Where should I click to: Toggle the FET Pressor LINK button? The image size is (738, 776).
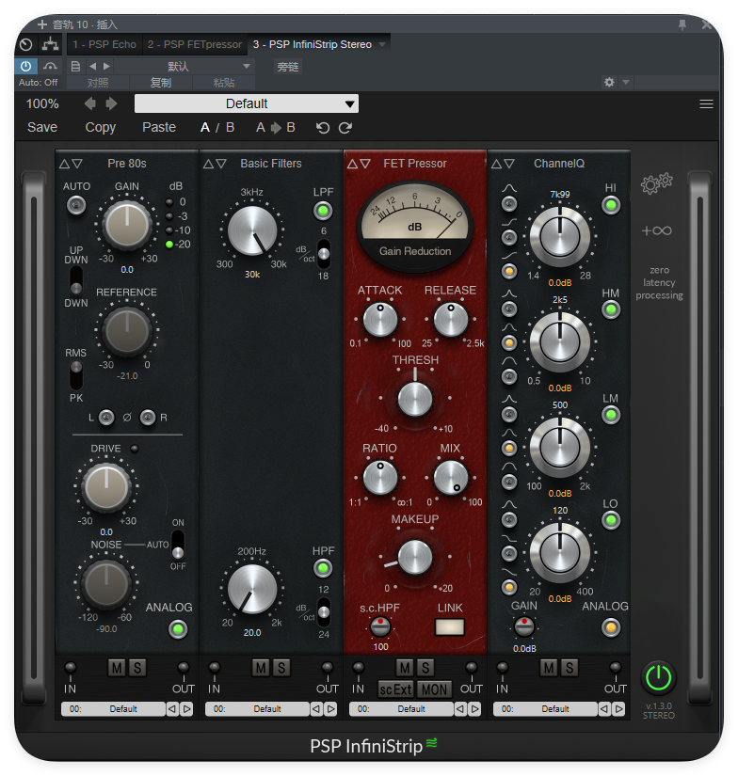[450, 627]
